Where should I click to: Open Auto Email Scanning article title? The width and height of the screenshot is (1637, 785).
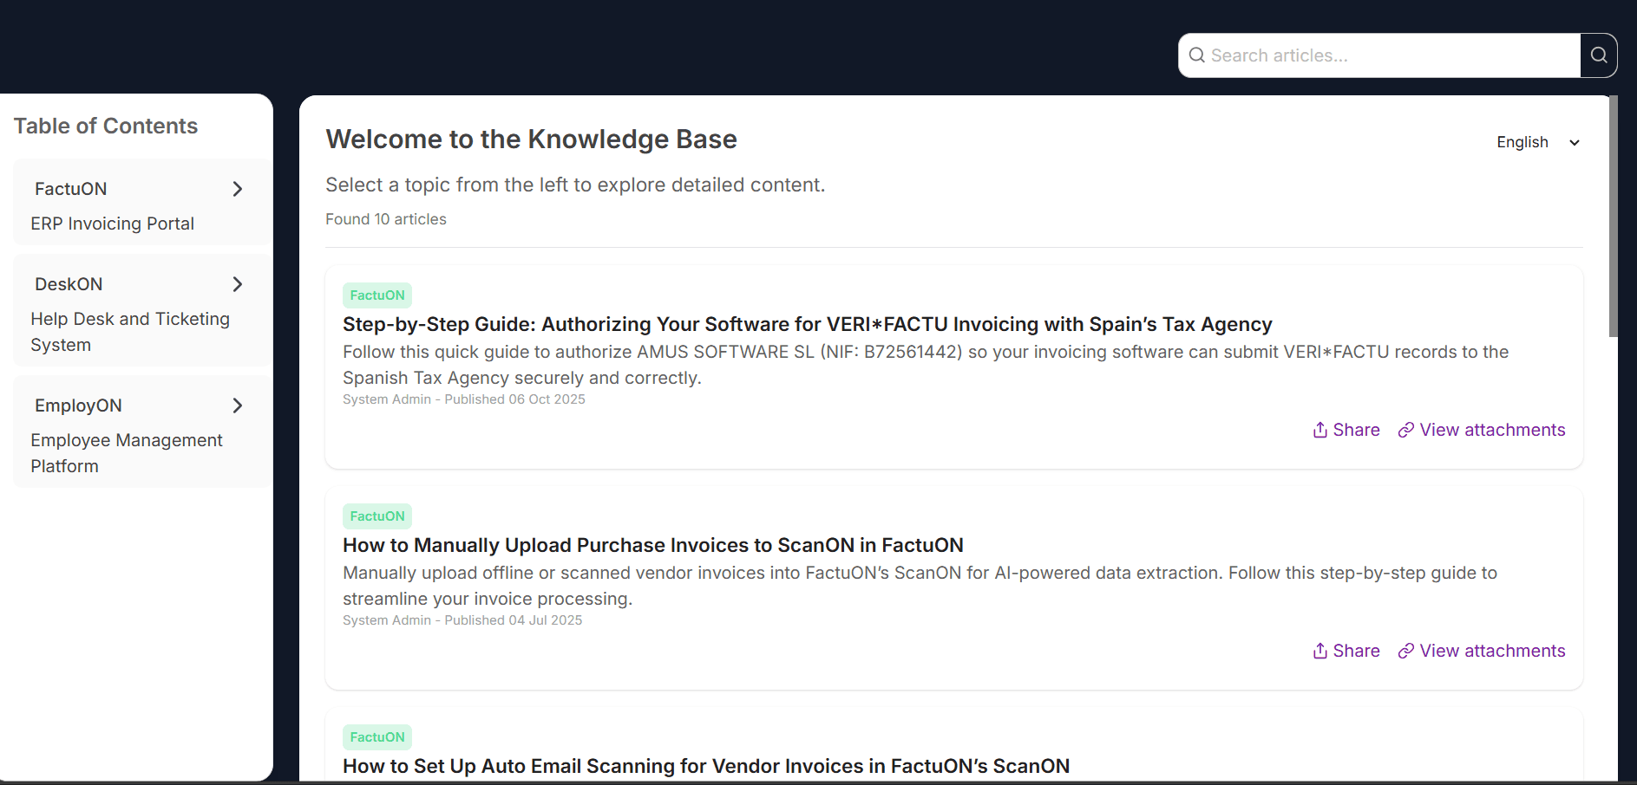tap(705, 766)
